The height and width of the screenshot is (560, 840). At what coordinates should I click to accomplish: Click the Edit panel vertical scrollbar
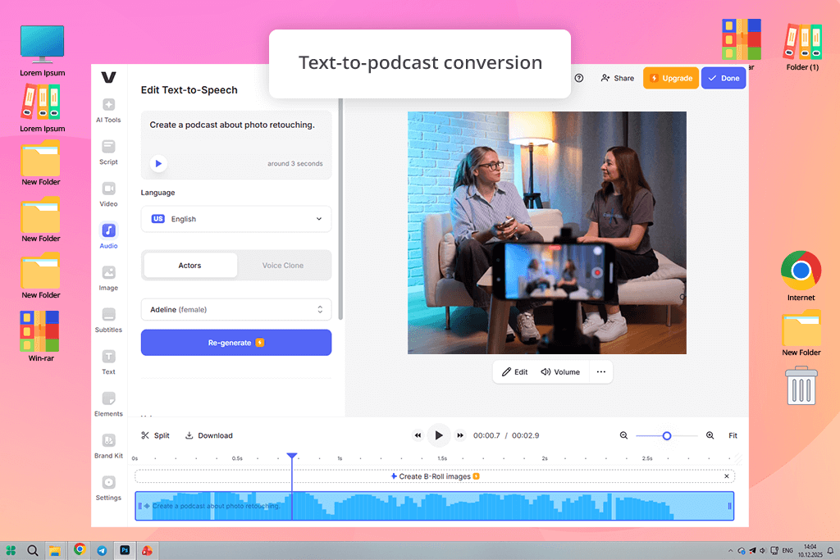[340, 209]
